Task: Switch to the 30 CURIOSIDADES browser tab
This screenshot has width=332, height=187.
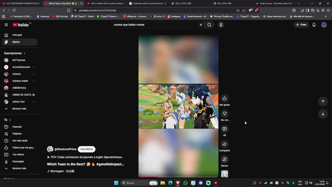Action: 21,3
